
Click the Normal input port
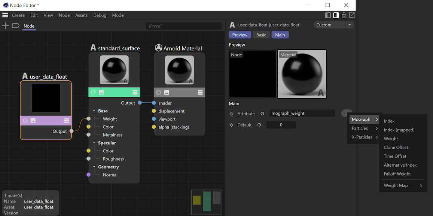[x=88, y=175]
